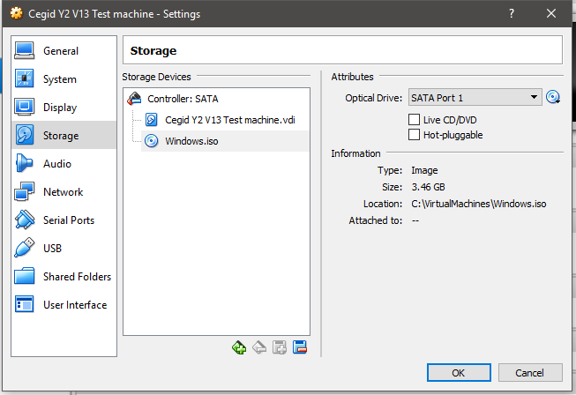Click the hard disk icon for Cegid vdi
Viewport: 576px width, 395px height.
click(x=152, y=120)
